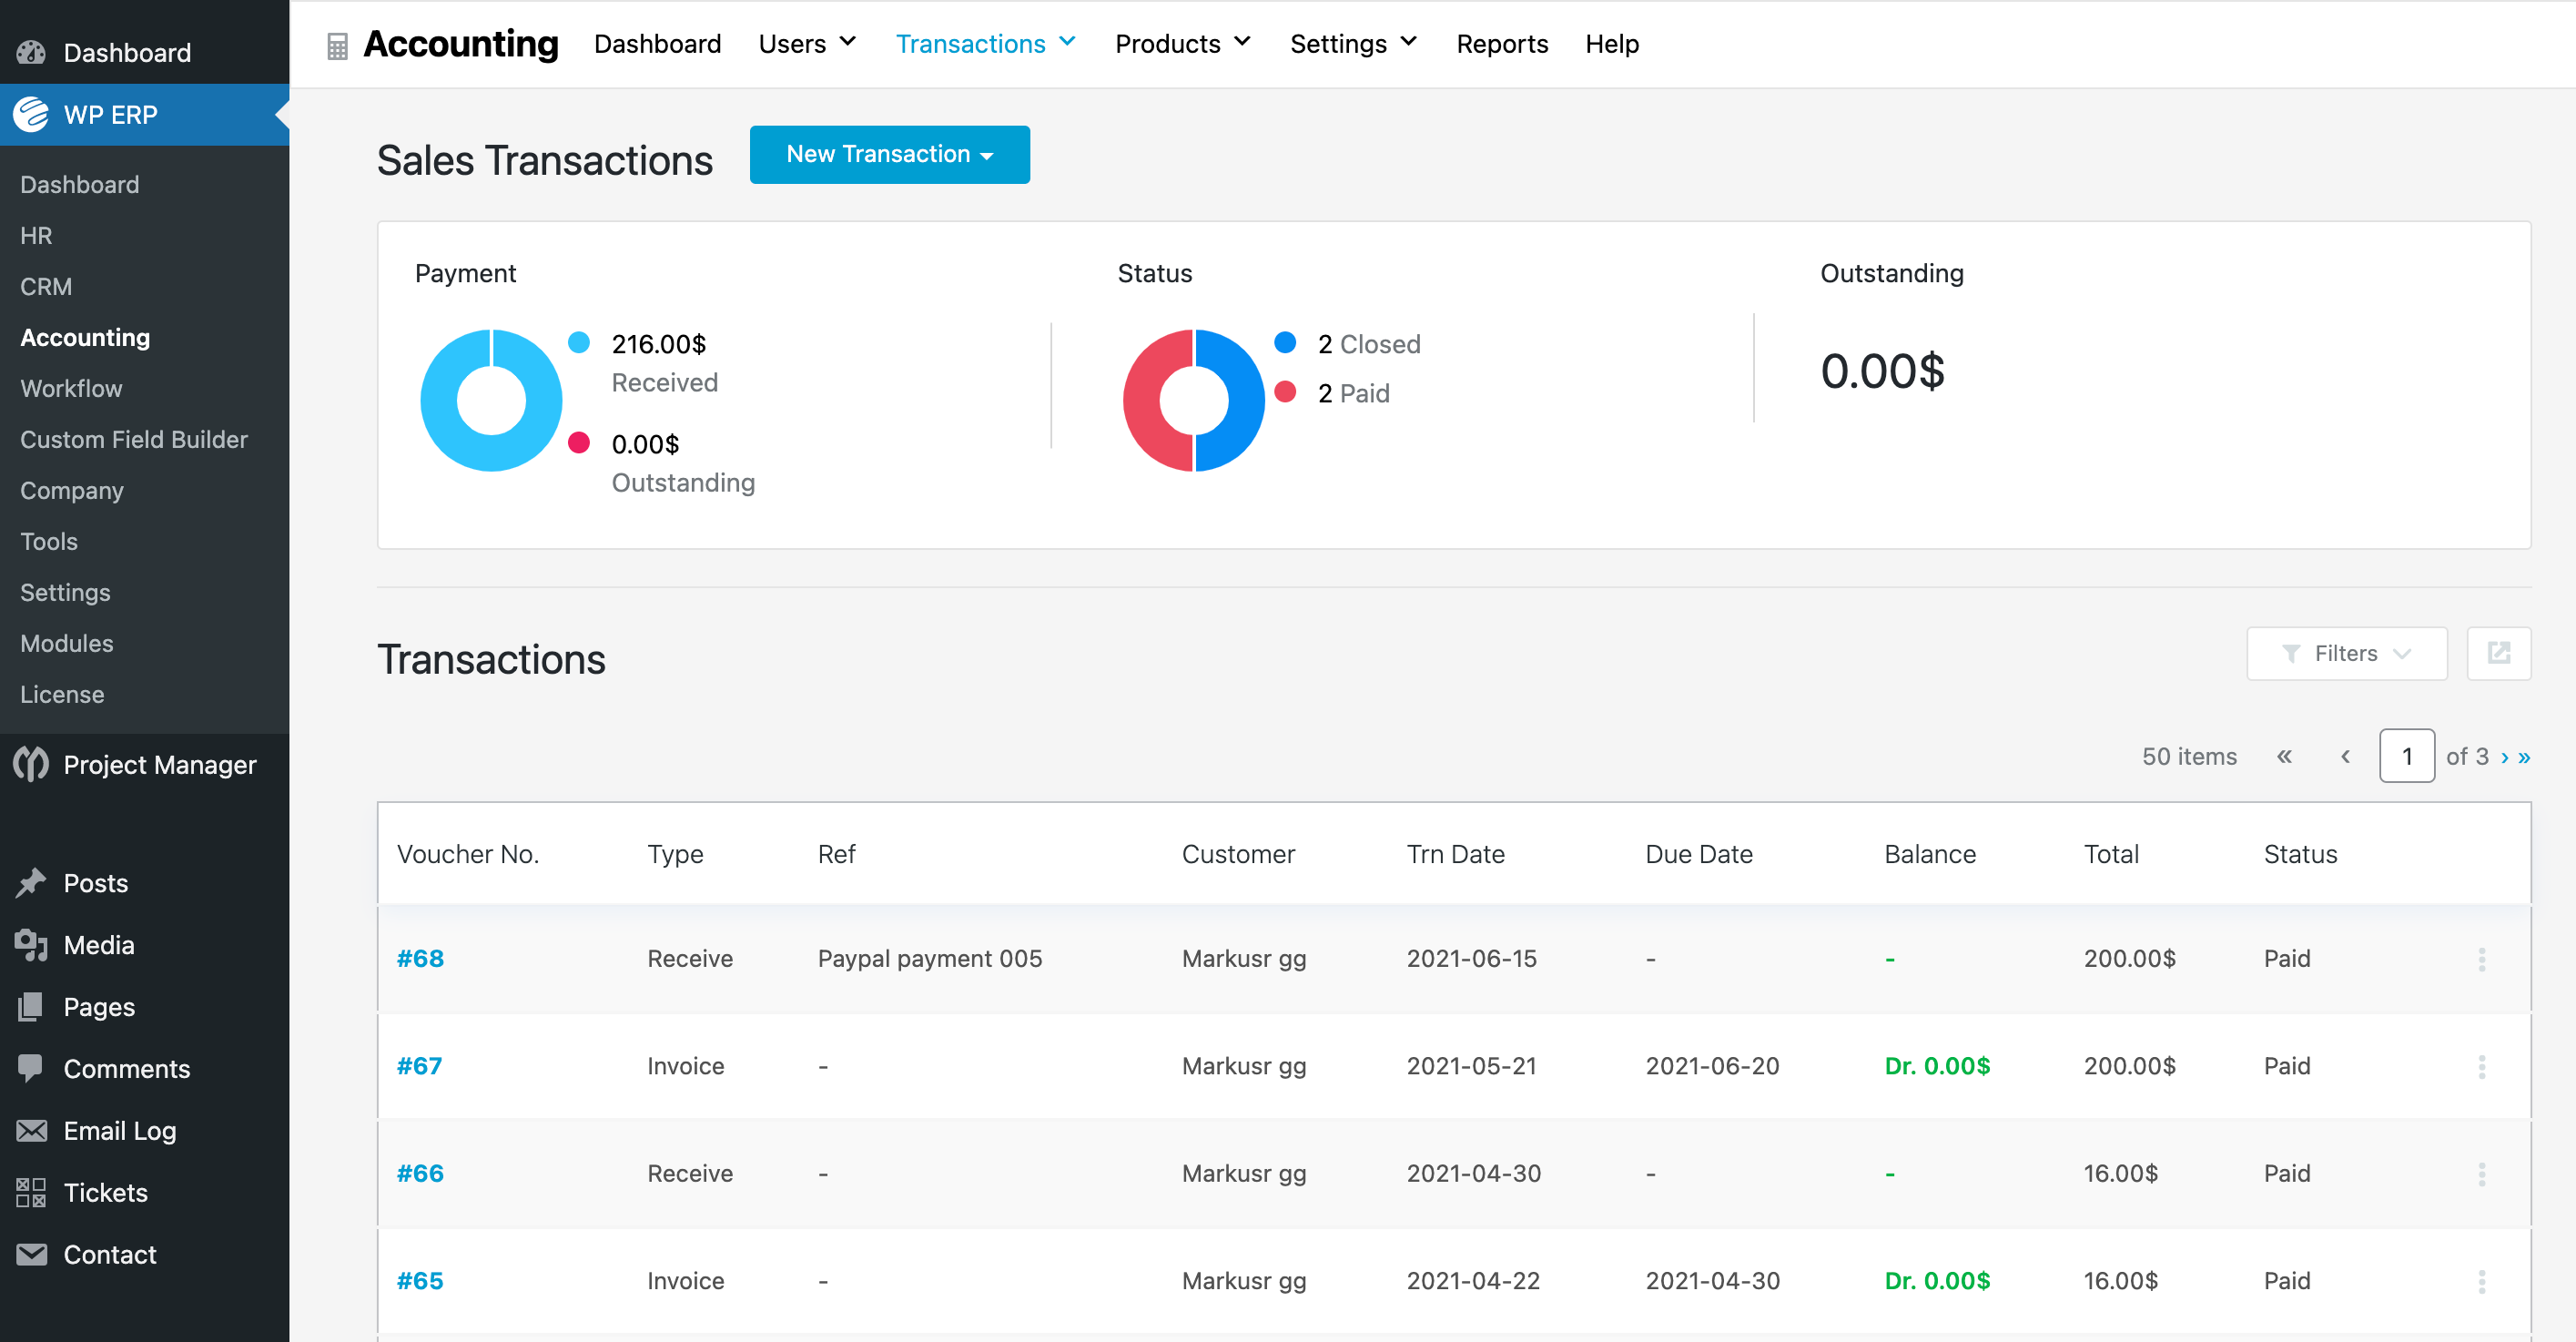Click the Project Manager icon
Screen dimensions: 2576x1342
point(30,765)
